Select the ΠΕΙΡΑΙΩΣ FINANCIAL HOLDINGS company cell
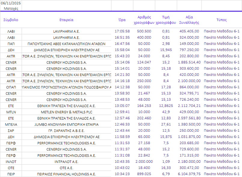Image resolution: width=242 pixels, height=177 pixels. (x=66, y=174)
